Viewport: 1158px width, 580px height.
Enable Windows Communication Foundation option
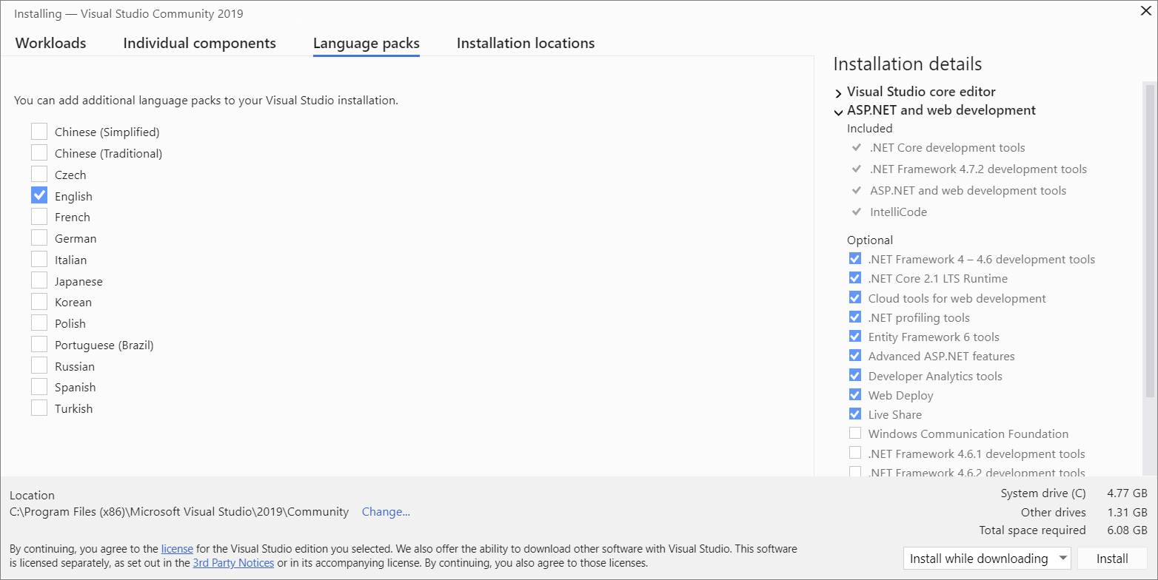click(x=855, y=433)
